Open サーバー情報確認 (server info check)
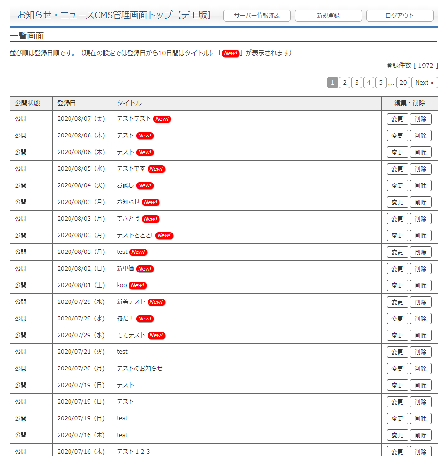This screenshot has height=456, width=448. pyautogui.click(x=256, y=15)
